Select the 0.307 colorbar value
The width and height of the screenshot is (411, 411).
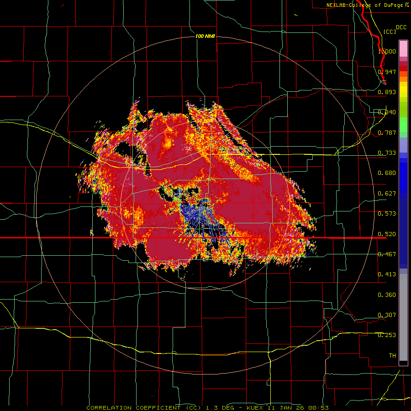coord(387,315)
